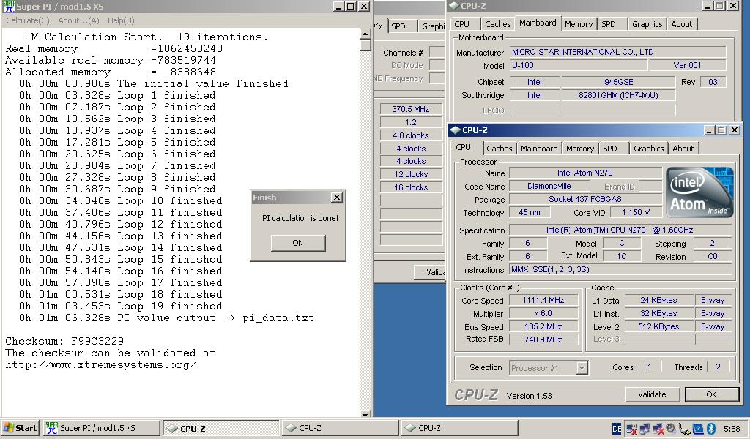Click the Super PI scrollbar up arrow
The width and height of the screenshot is (750, 439).
pyautogui.click(x=365, y=34)
